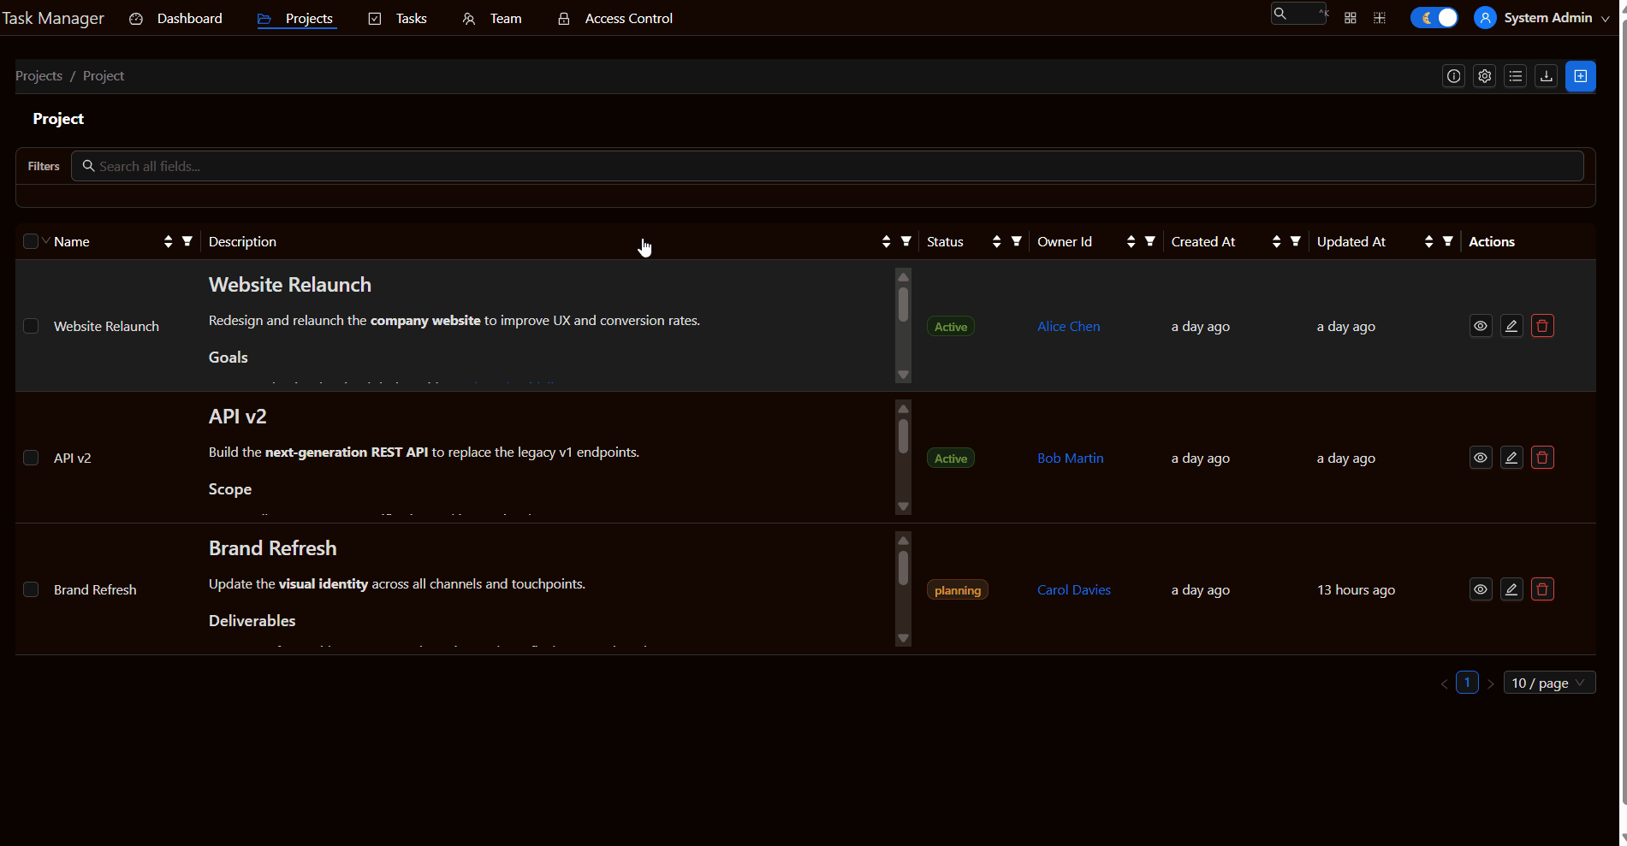Edit the Brand Refresh project

[x=1511, y=589]
